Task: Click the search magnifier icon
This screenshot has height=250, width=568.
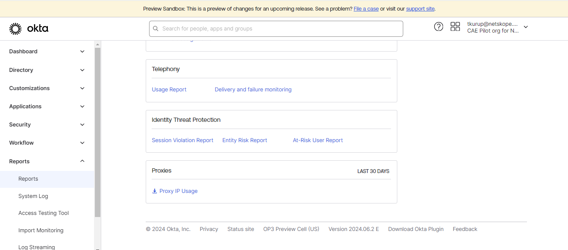Action: (x=156, y=29)
